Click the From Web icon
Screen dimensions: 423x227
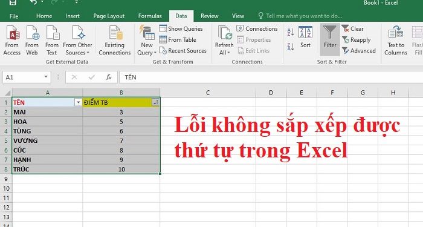pyautogui.click(x=32, y=41)
